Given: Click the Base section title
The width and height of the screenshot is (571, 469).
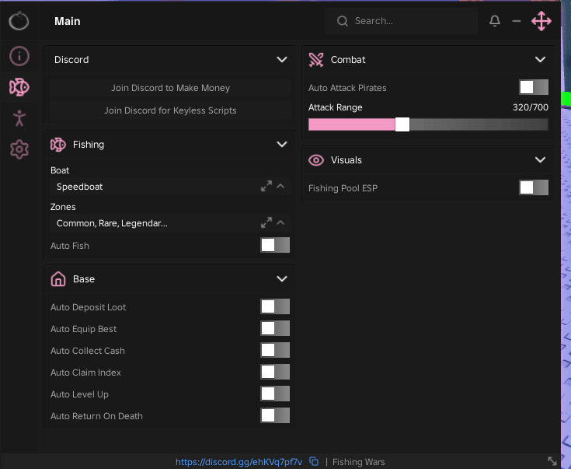Looking at the screenshot, I should tap(84, 279).
